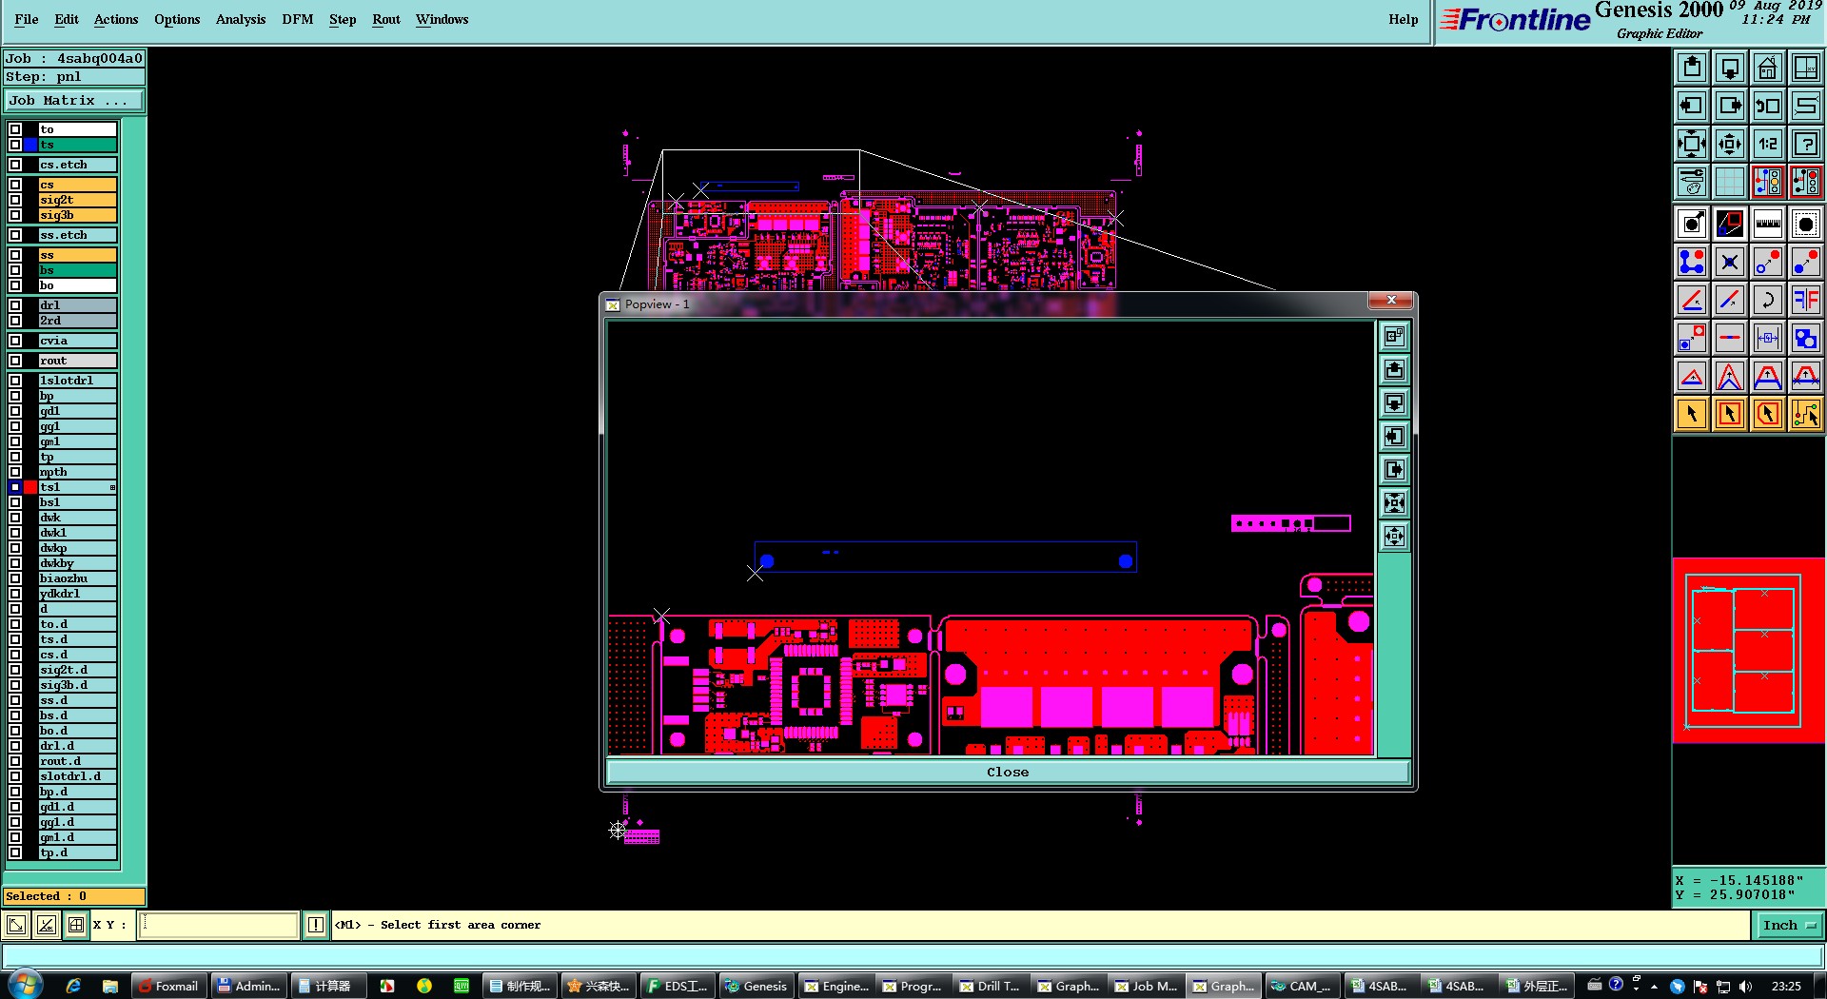Click Popview pan up icon
The width and height of the screenshot is (1827, 999).
coord(1394,370)
